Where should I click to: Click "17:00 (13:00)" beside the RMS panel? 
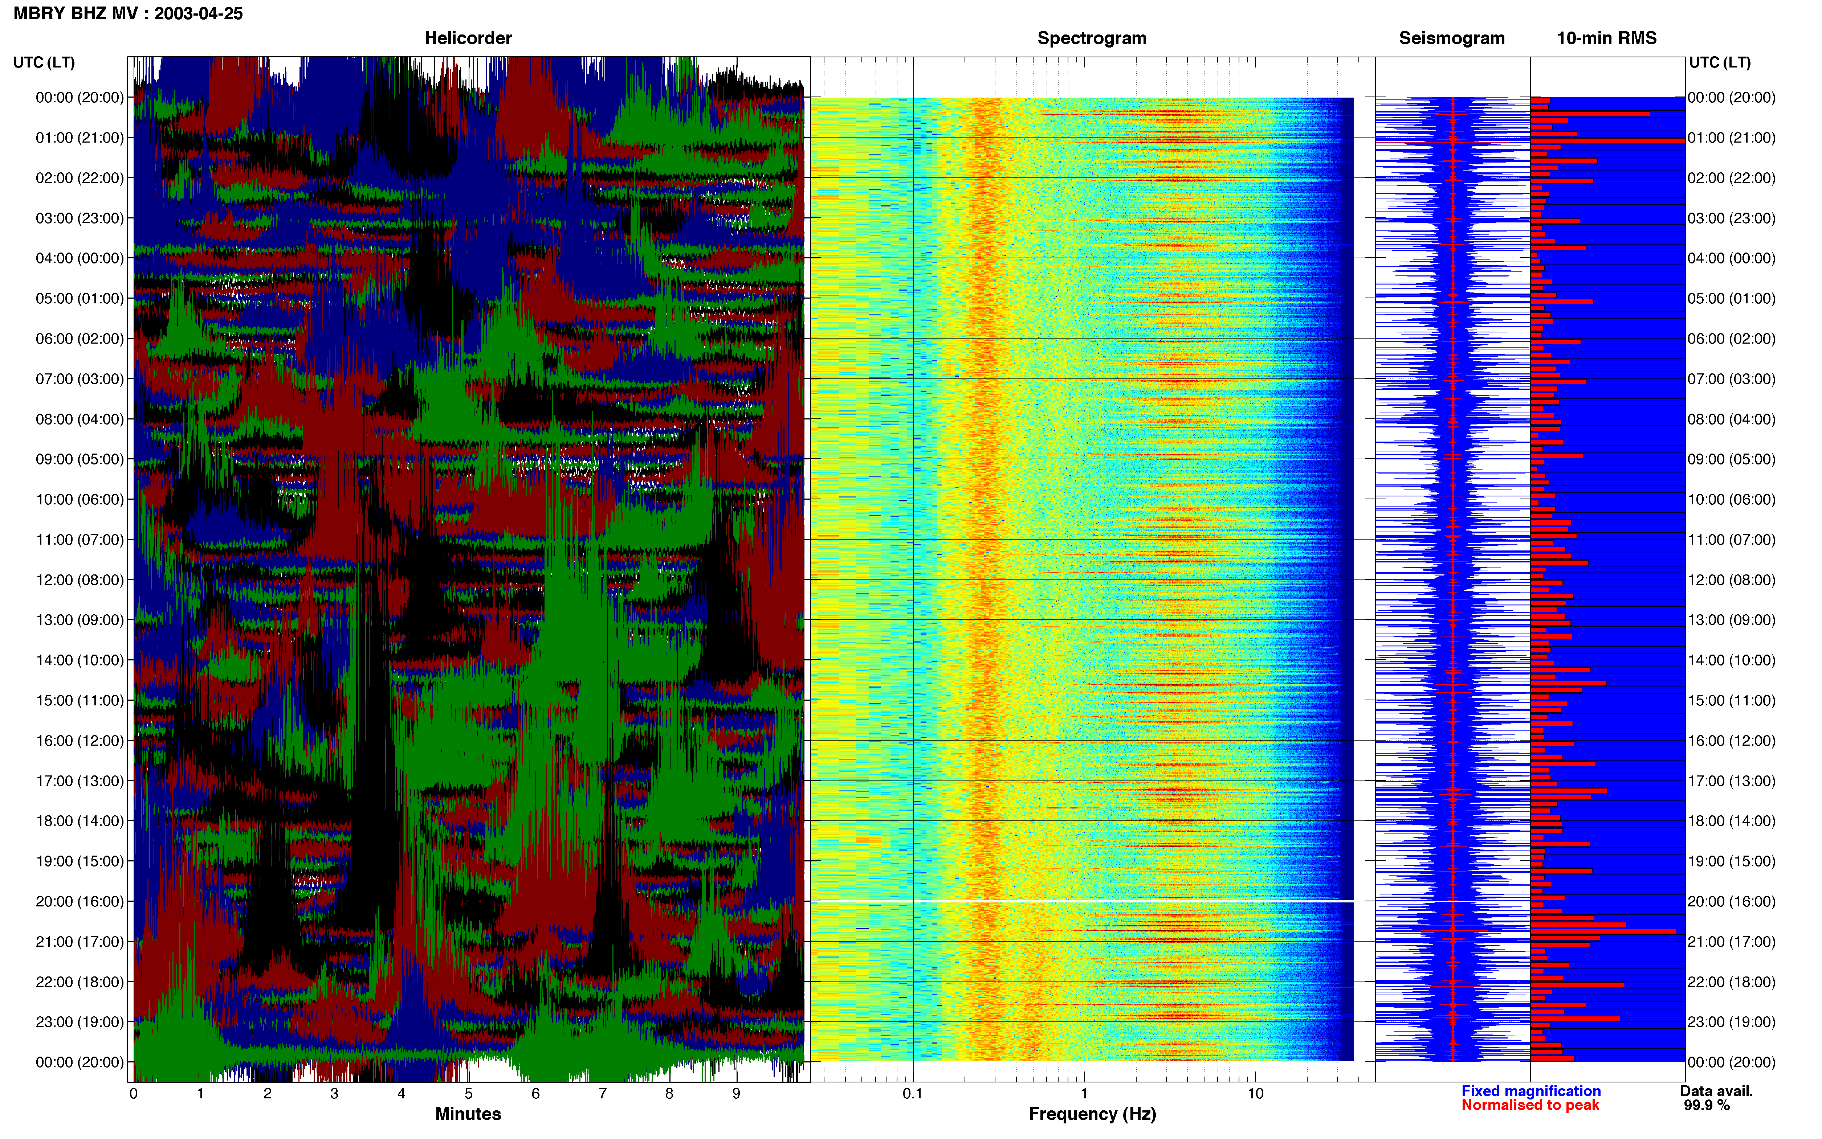[1732, 781]
